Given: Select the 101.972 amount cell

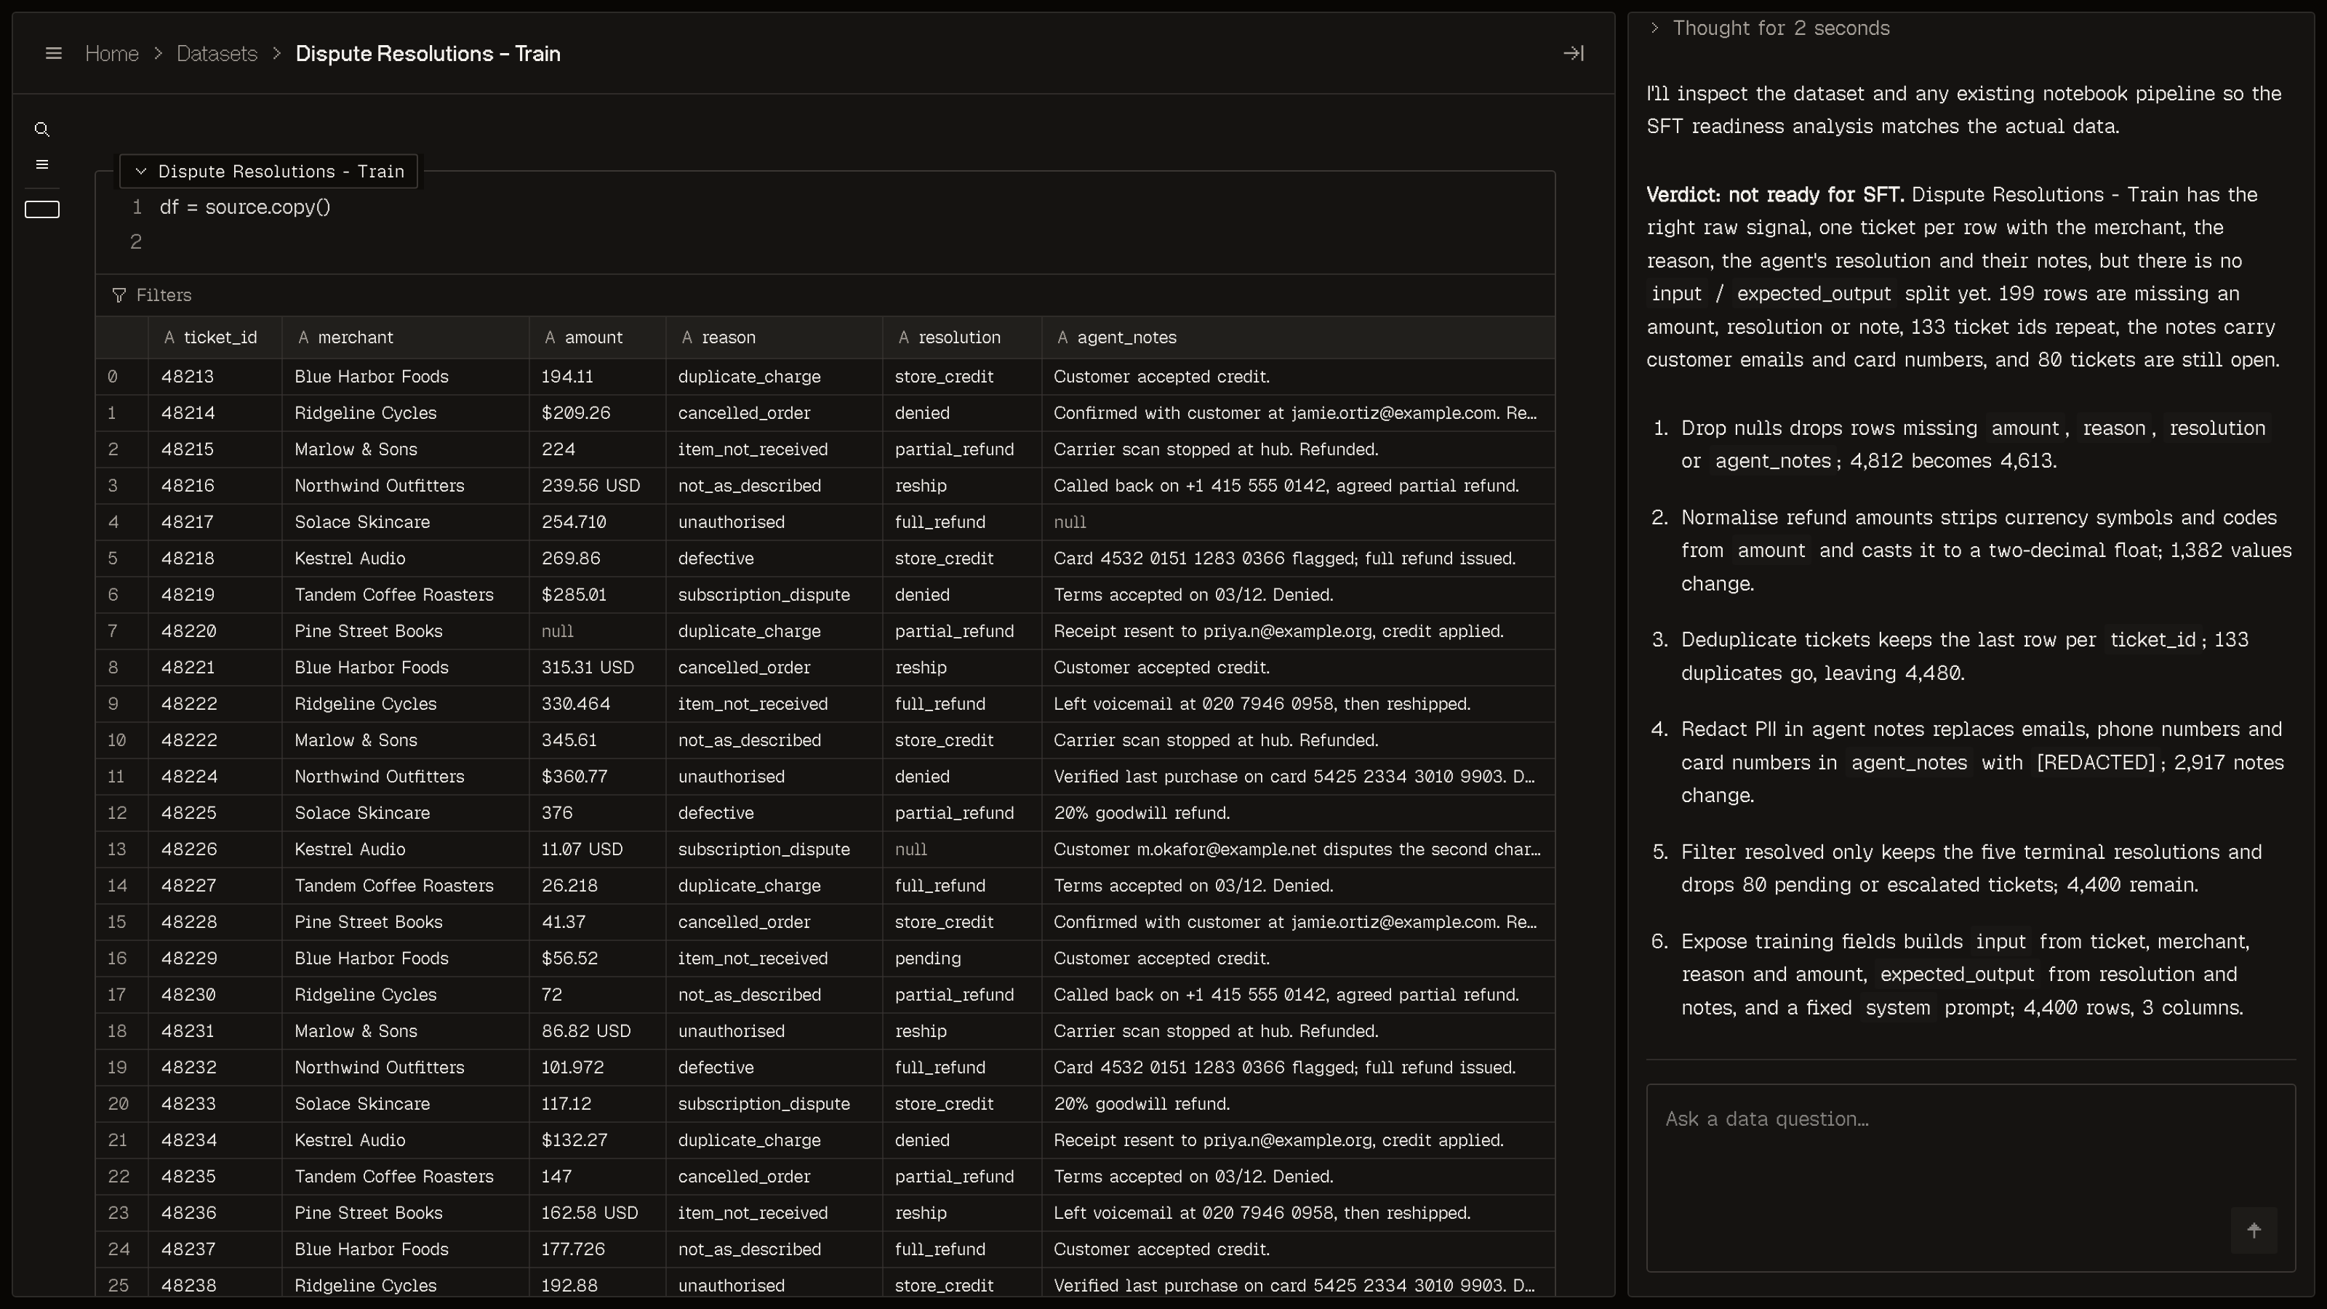Looking at the screenshot, I should point(597,1068).
